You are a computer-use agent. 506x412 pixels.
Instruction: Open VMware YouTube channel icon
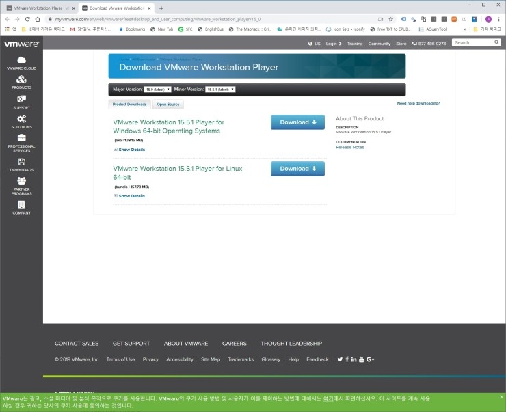coord(362,359)
